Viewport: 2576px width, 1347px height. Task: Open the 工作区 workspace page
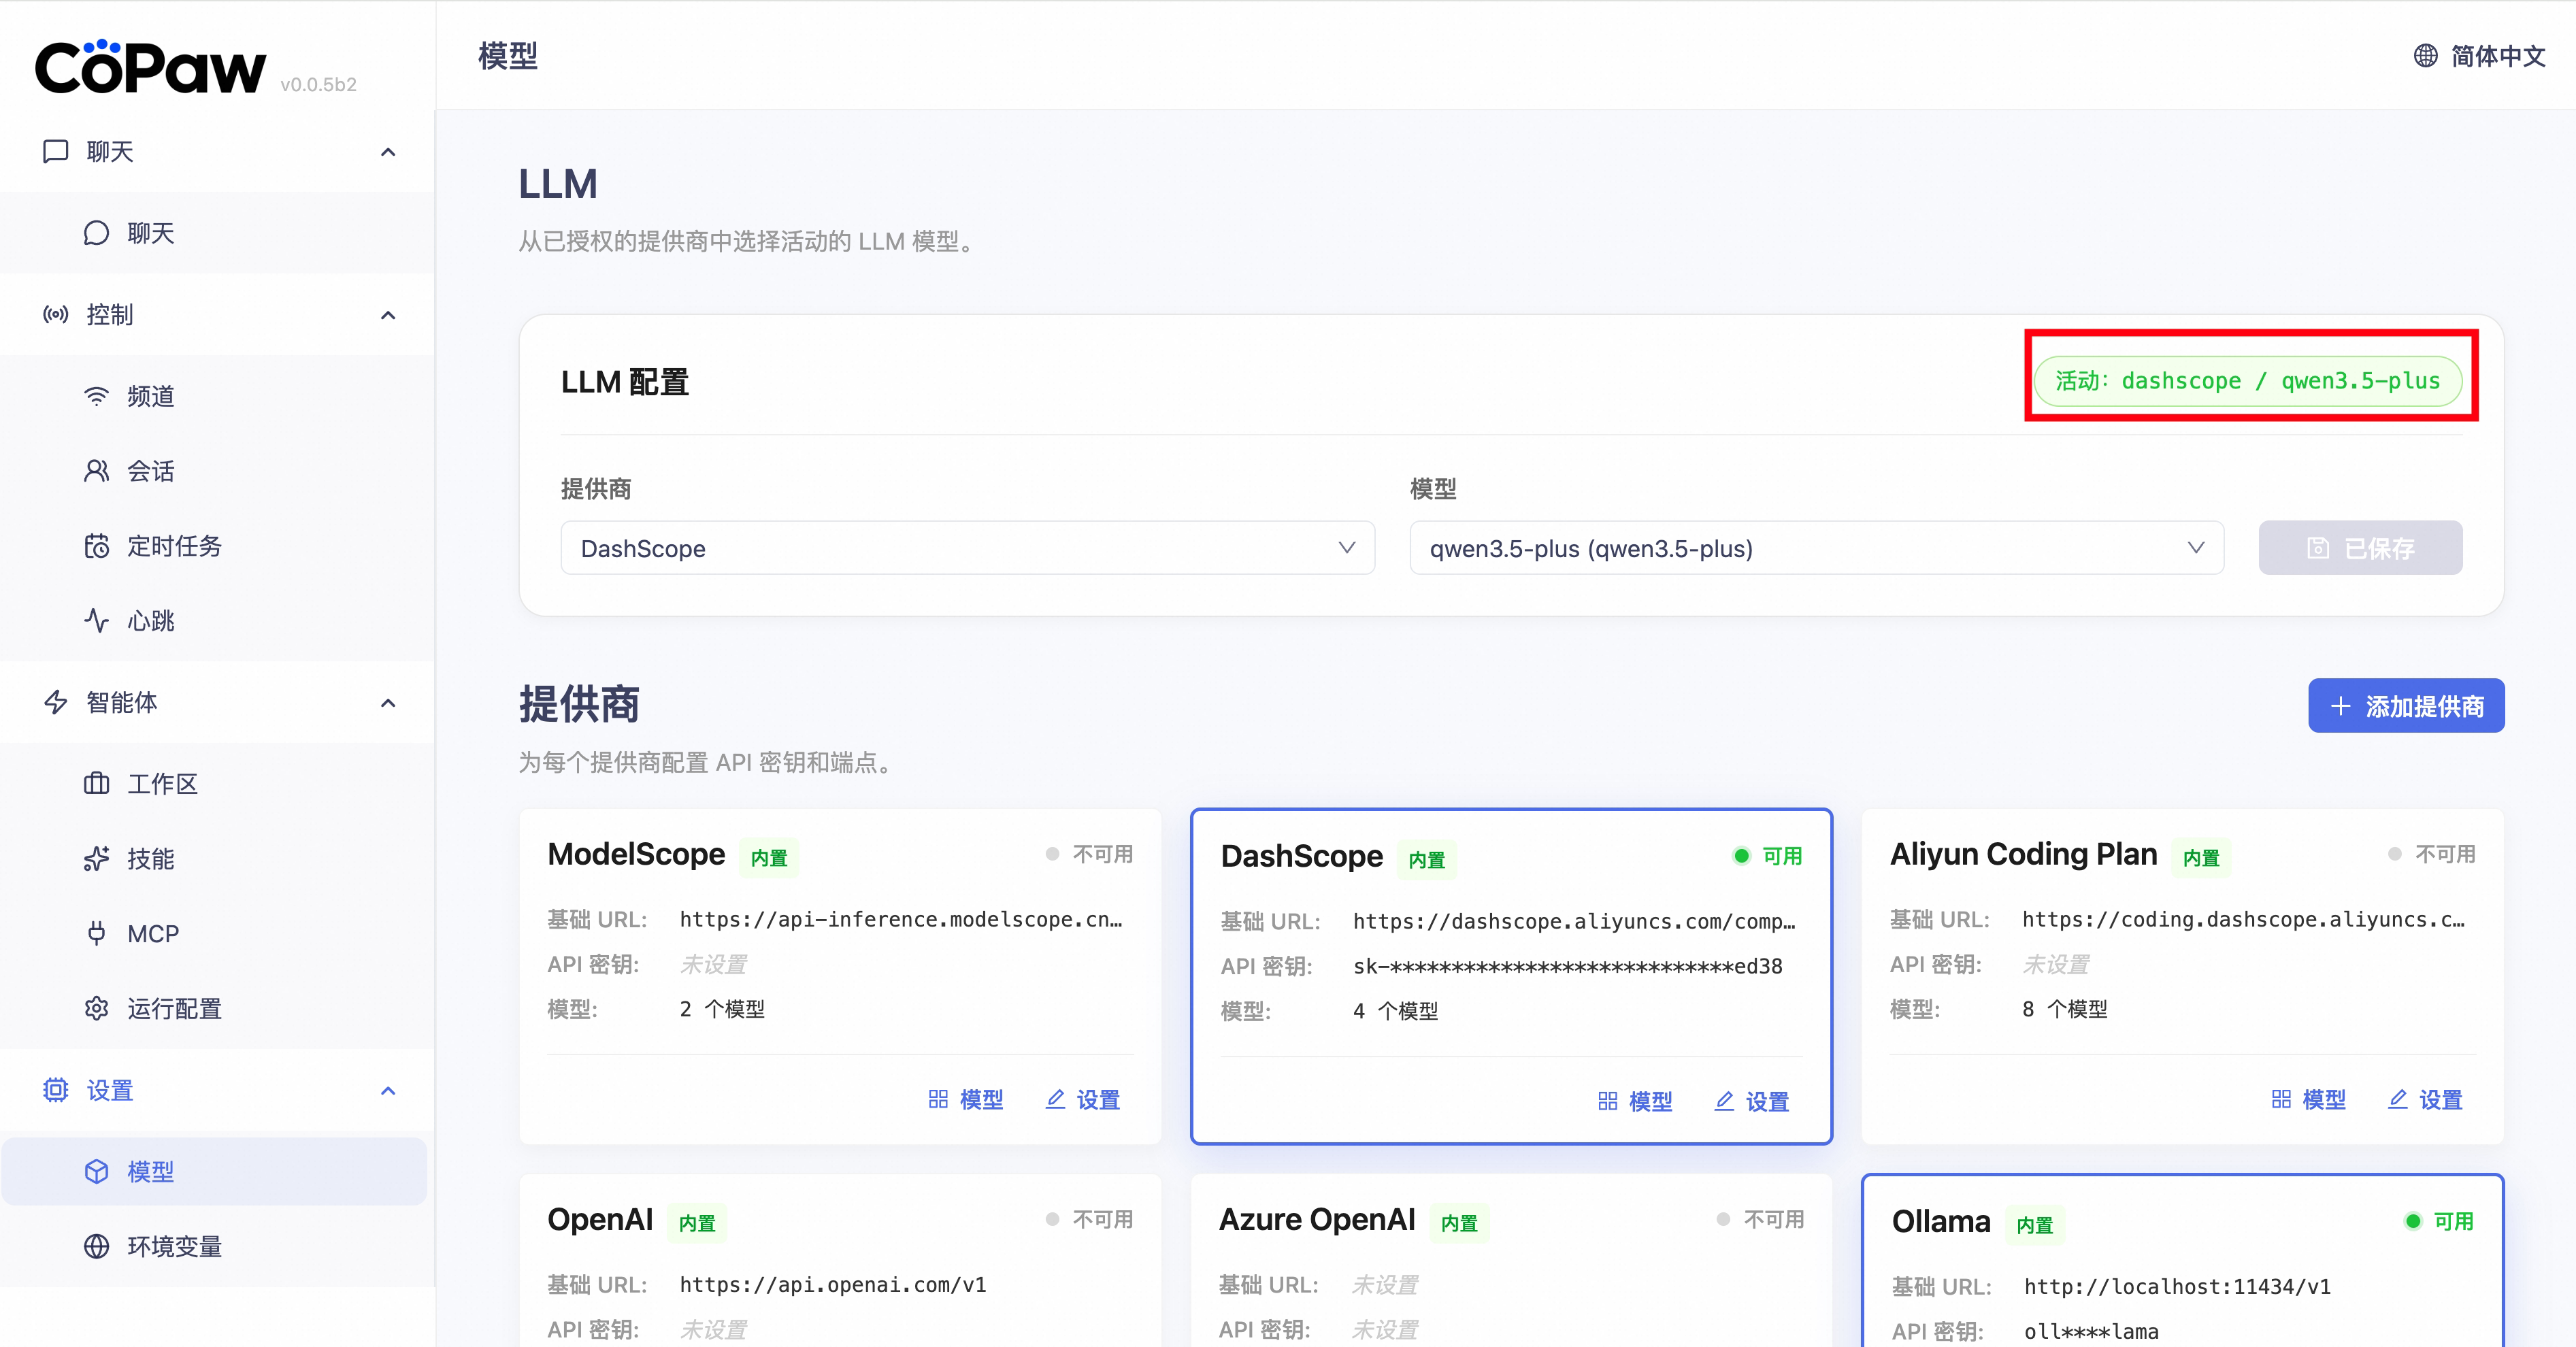point(162,784)
